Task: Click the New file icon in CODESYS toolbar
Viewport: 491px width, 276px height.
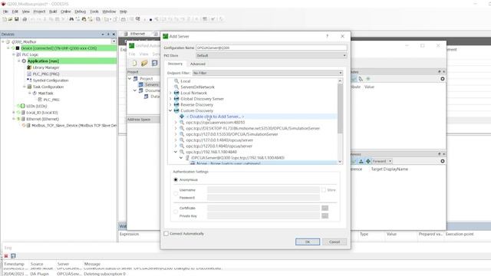Action: pyautogui.click(x=5, y=19)
